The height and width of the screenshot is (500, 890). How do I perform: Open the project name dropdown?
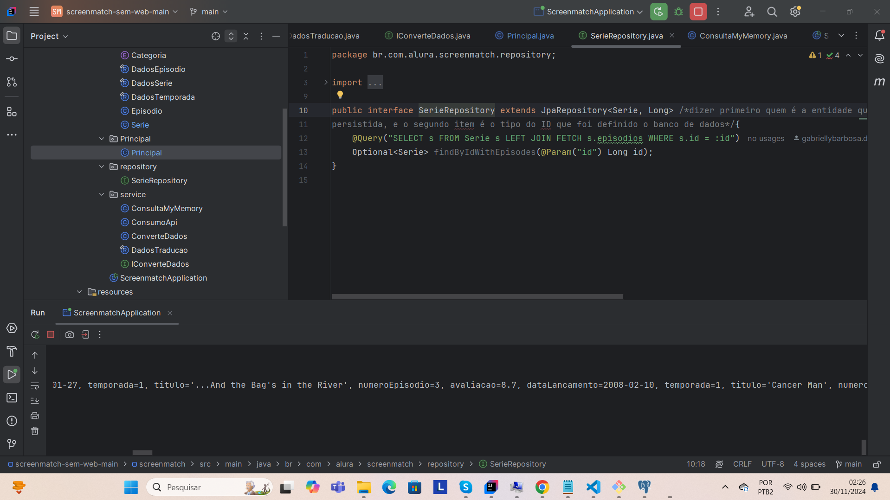coord(115,12)
